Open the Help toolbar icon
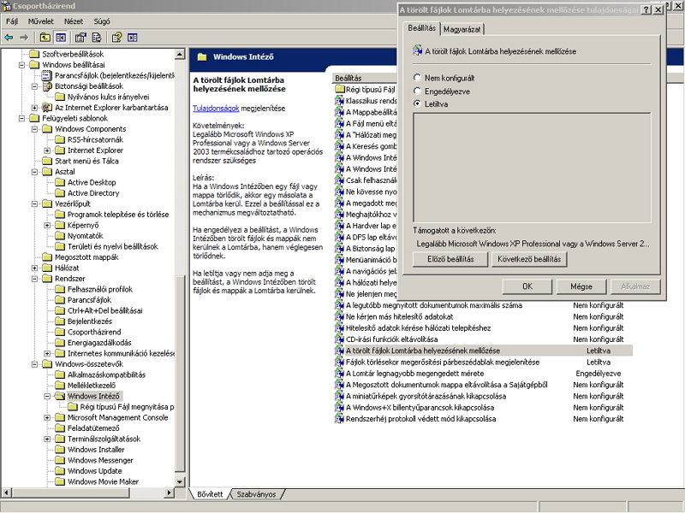The height and width of the screenshot is (513, 685). 116,38
